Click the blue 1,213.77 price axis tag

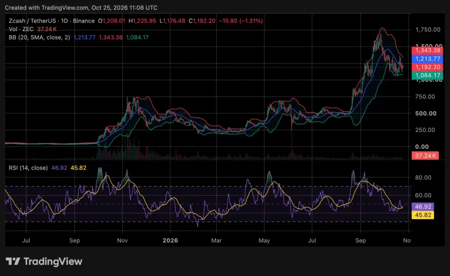point(427,59)
